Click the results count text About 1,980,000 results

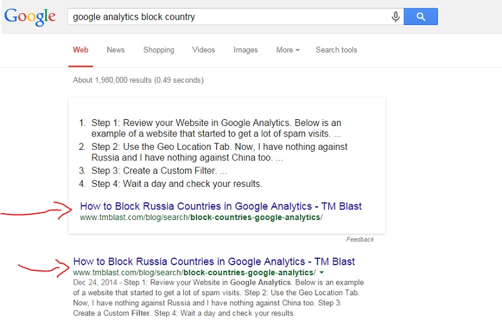point(138,80)
